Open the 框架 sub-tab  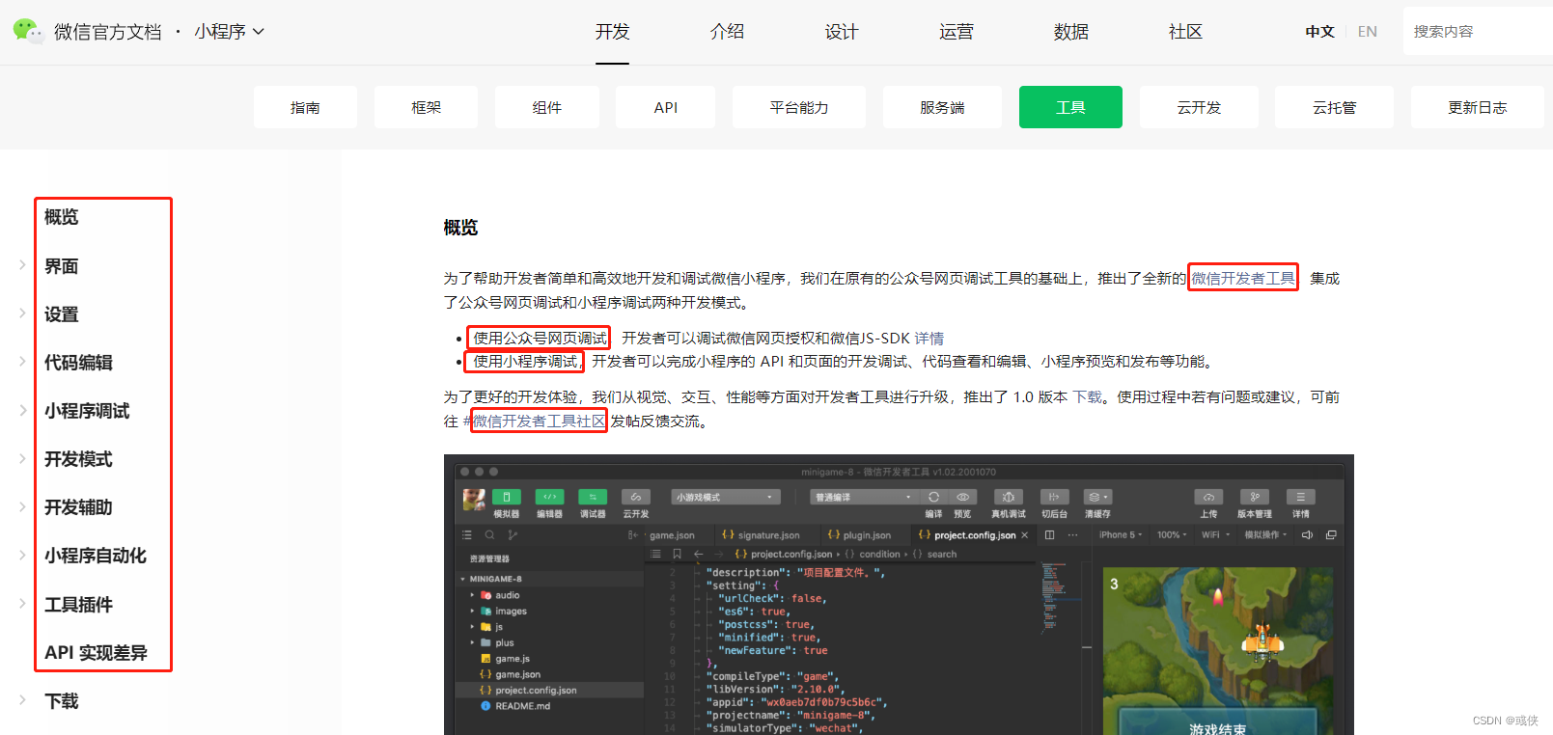point(426,107)
